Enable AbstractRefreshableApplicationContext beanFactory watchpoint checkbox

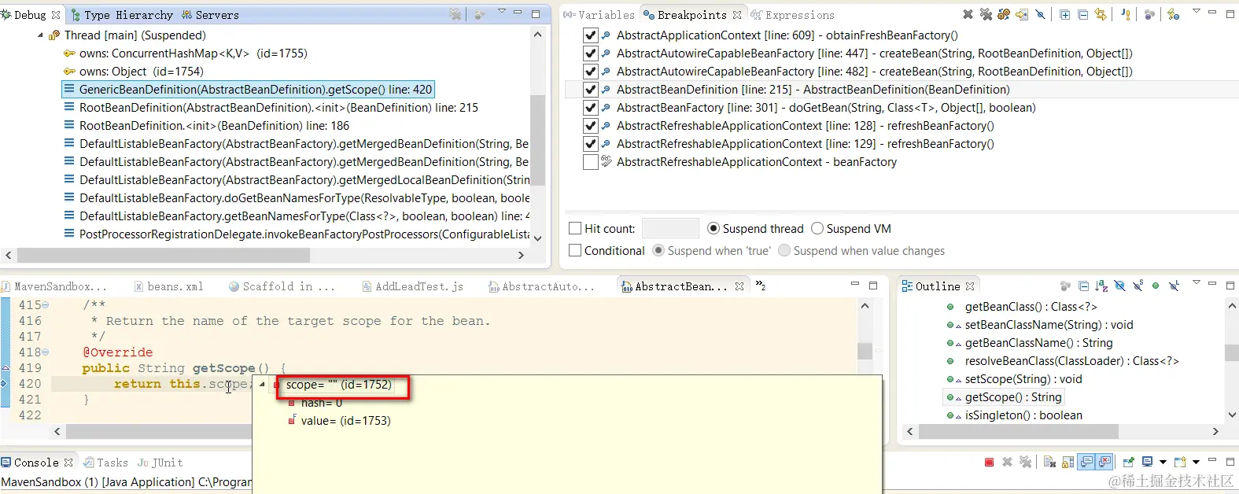tap(590, 162)
